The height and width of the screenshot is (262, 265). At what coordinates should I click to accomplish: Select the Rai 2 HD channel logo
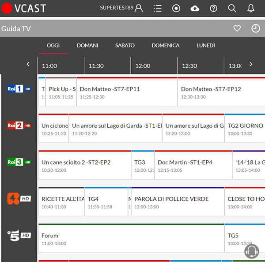19,125
